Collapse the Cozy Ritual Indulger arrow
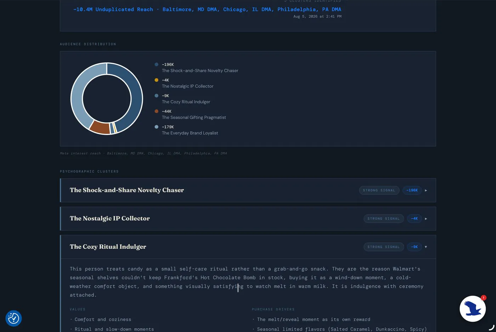 (x=426, y=247)
